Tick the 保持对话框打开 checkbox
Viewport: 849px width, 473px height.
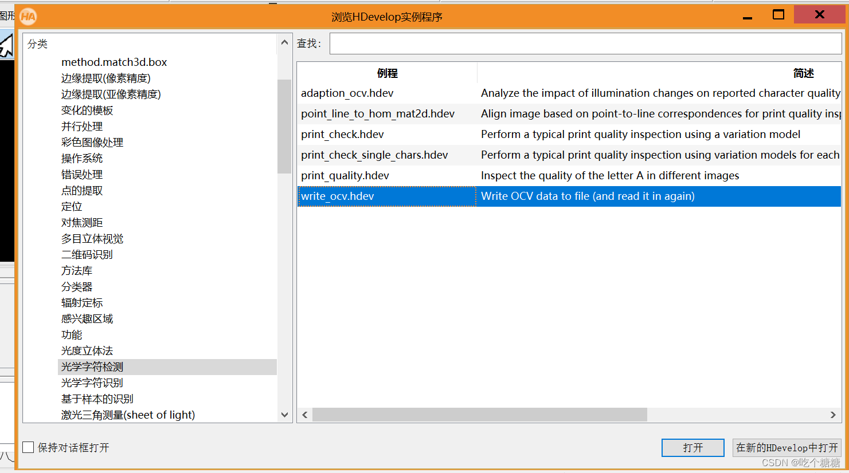click(x=28, y=447)
